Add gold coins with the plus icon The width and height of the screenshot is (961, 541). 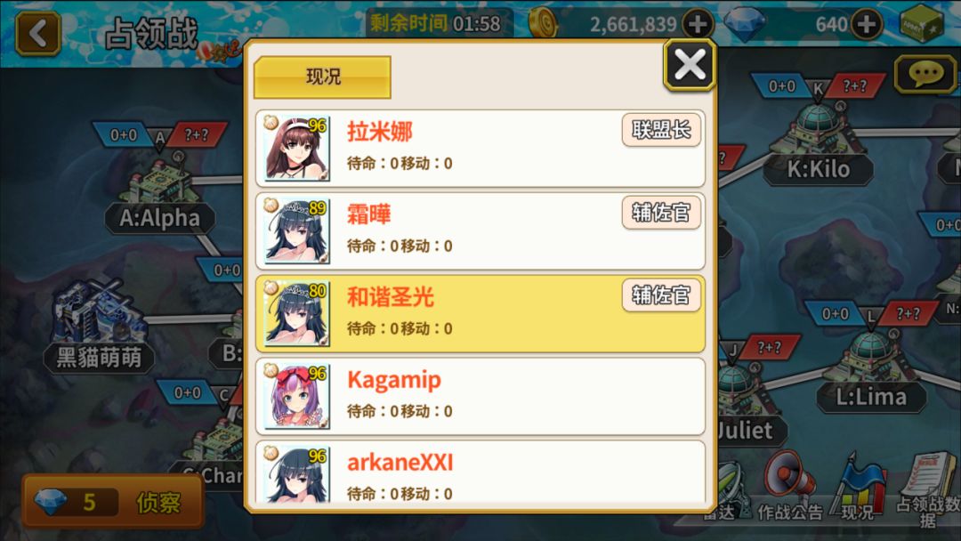coord(698,25)
